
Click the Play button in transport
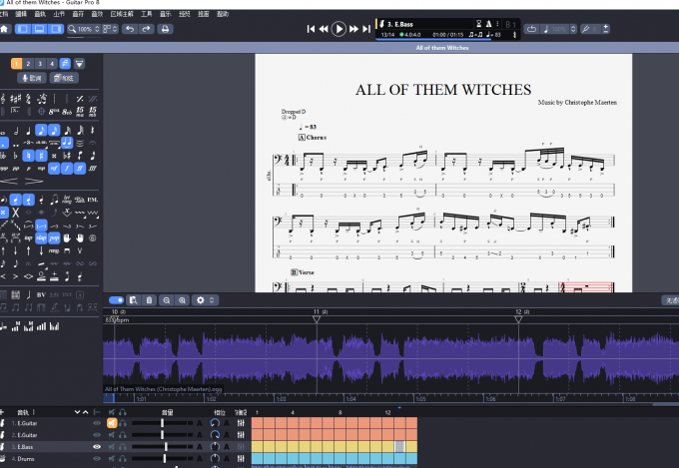339,29
